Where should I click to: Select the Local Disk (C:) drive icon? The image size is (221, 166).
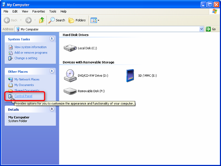(70, 48)
